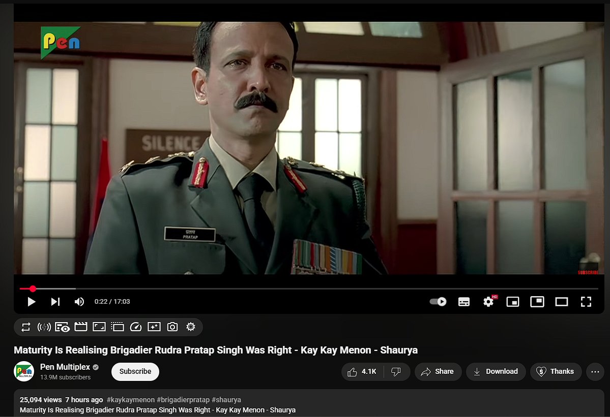Click the cinema clapperboard icon

(x=80, y=327)
